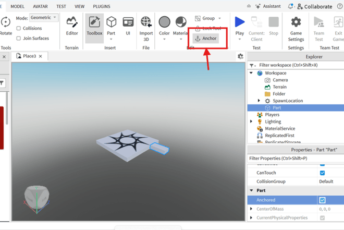This screenshot has height=230, width=344.
Task: Open the Material manager icon
Action: coord(181,22)
